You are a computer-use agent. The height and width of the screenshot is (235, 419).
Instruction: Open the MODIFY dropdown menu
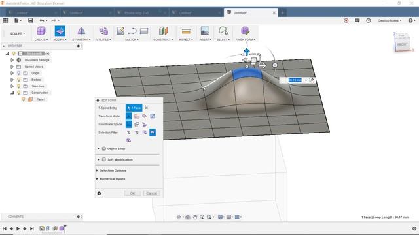[60, 39]
